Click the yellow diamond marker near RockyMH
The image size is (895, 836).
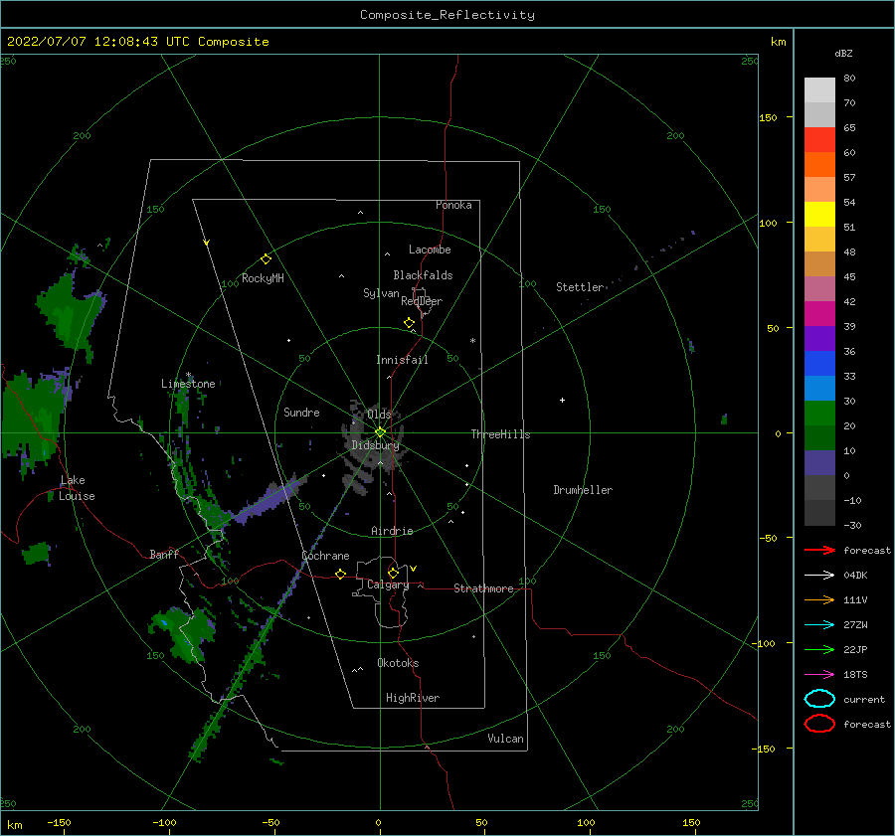(x=266, y=259)
